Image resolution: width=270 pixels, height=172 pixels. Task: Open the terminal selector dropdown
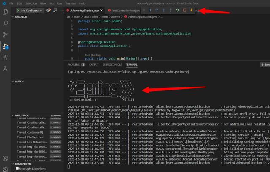tap(265, 65)
